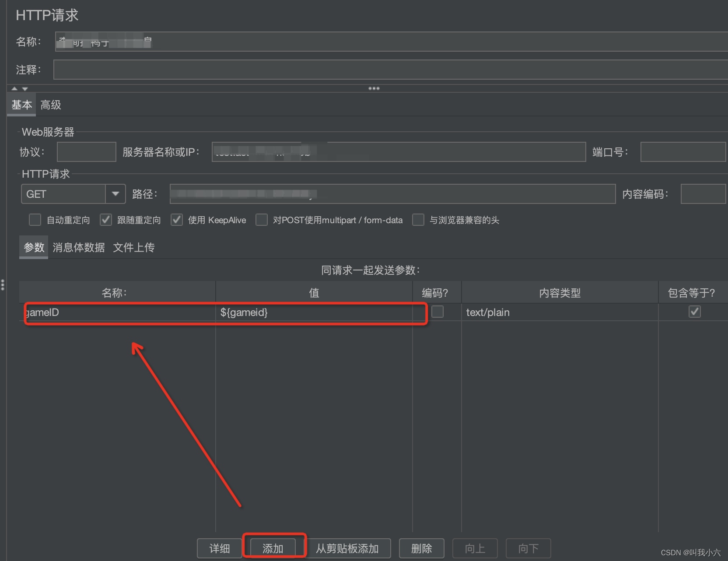Click the text/plain content type cell

560,312
